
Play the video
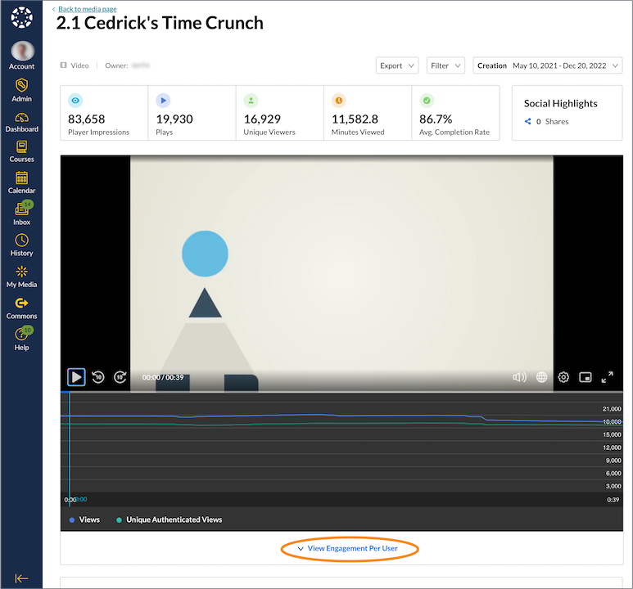pos(76,377)
